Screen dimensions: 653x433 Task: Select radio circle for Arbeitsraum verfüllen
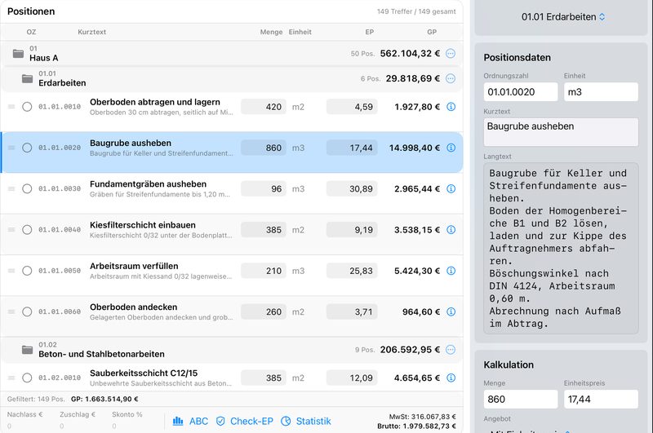coord(27,271)
